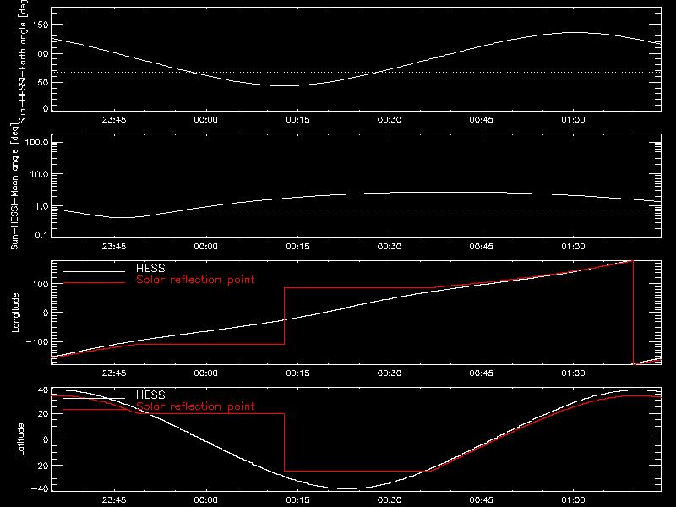The height and width of the screenshot is (507, 676).
Task: Click 00:45 label under Latitude plot
Action: (481, 500)
